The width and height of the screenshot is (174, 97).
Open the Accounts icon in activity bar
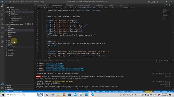pyautogui.click(x=2, y=84)
